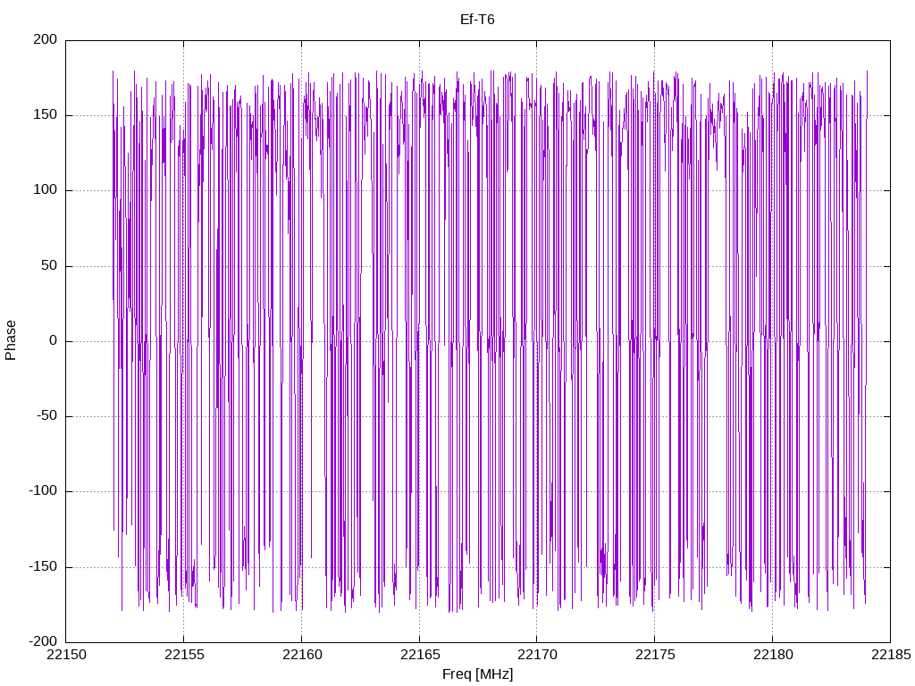
Task: Click the x-axis tick label 22185
Action: click(x=891, y=655)
